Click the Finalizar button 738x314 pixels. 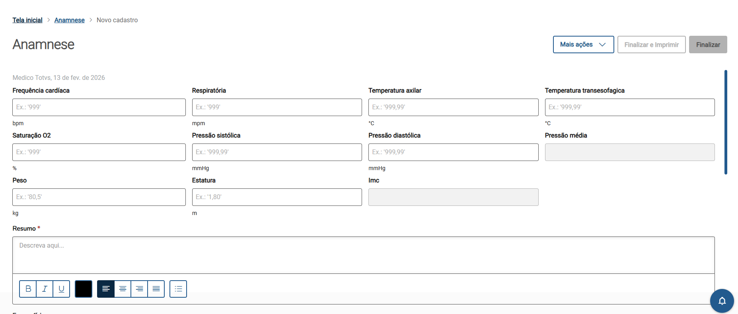(x=708, y=45)
